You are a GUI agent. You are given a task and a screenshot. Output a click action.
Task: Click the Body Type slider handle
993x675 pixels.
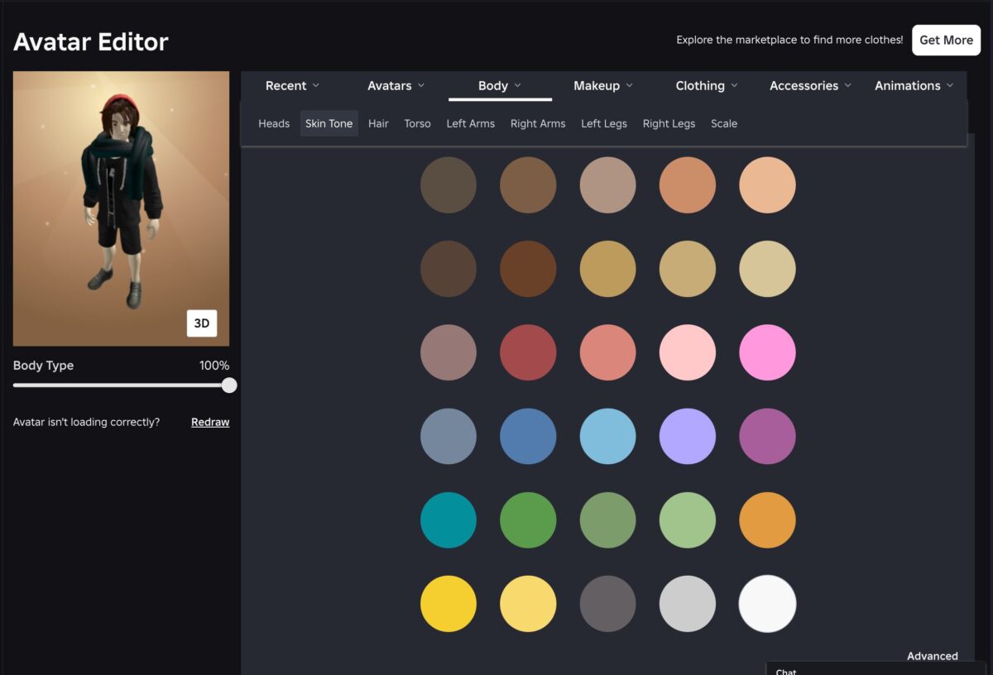coord(229,385)
